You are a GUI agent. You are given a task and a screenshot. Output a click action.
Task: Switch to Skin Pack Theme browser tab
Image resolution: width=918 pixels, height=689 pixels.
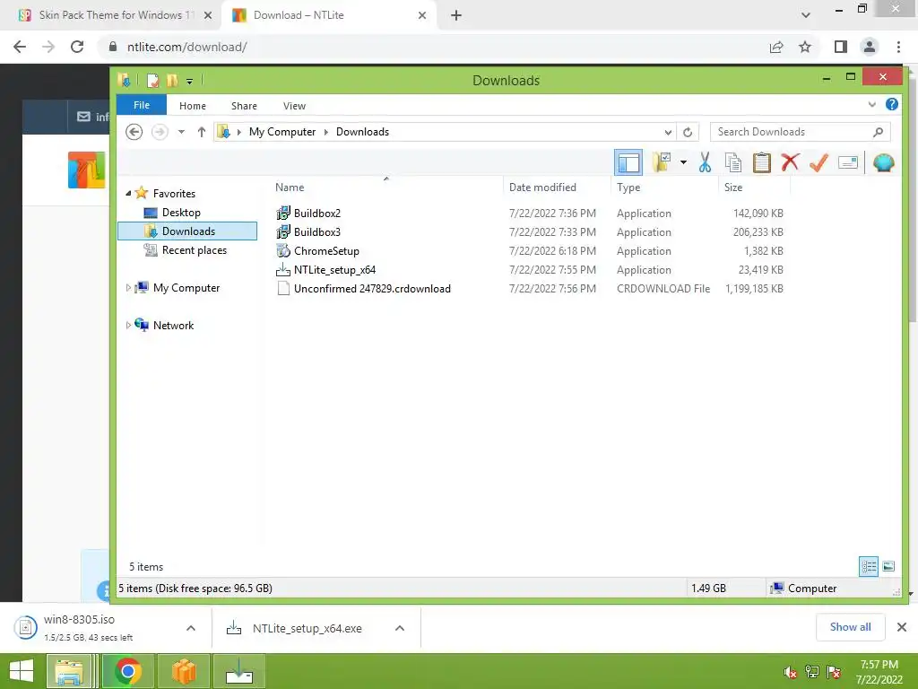click(x=110, y=15)
